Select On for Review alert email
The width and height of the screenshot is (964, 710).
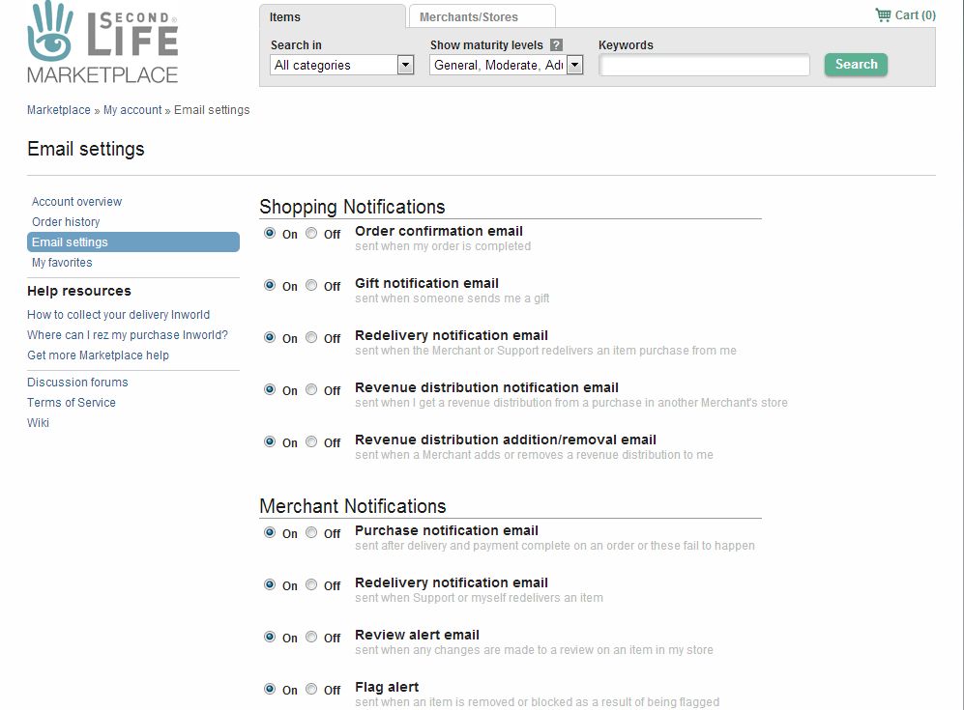[270, 638]
